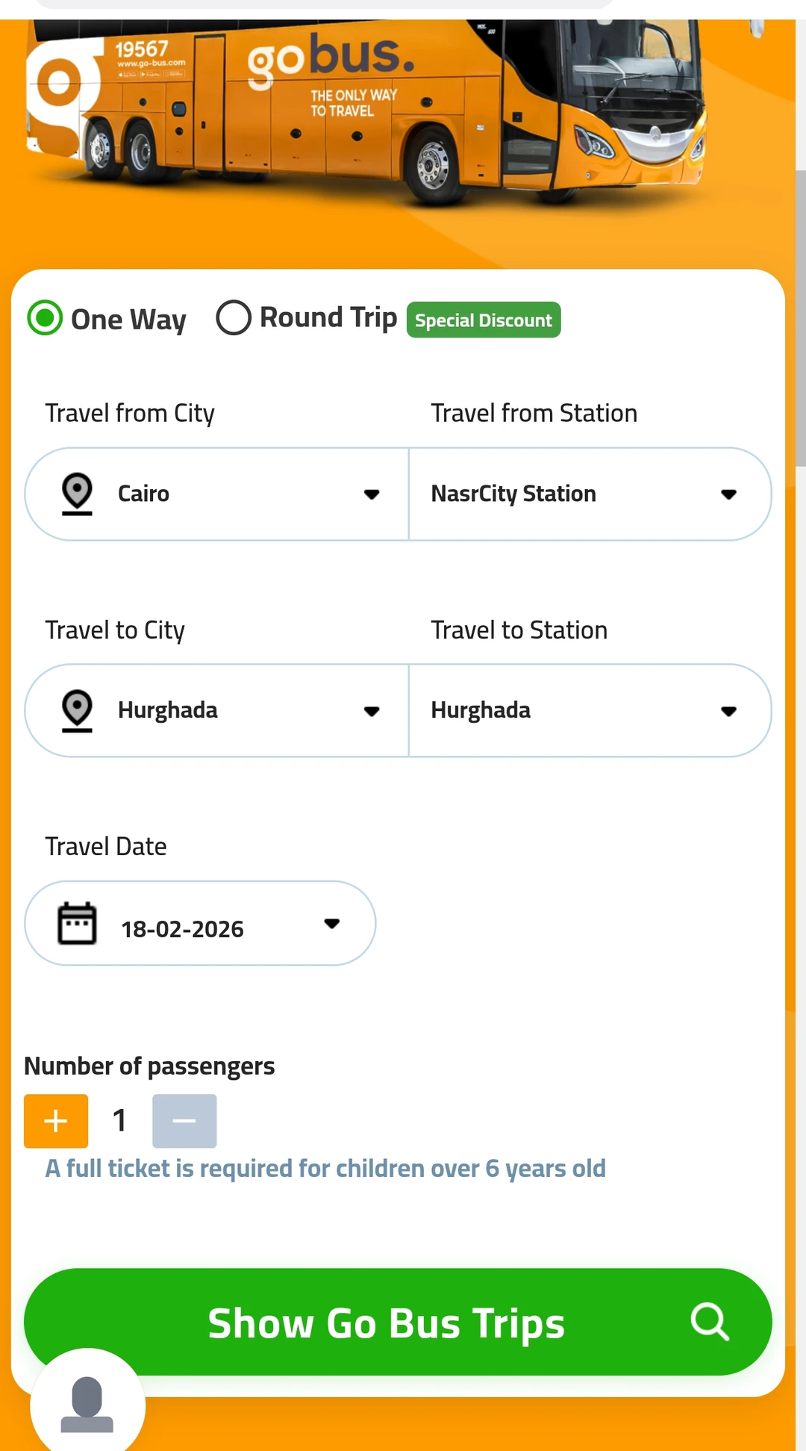Click the children full ticket notice text
Image resolution: width=806 pixels, height=1451 pixels.
click(x=325, y=1169)
